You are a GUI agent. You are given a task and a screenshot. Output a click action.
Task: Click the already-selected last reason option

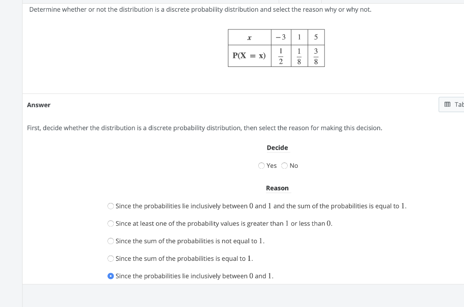click(111, 276)
